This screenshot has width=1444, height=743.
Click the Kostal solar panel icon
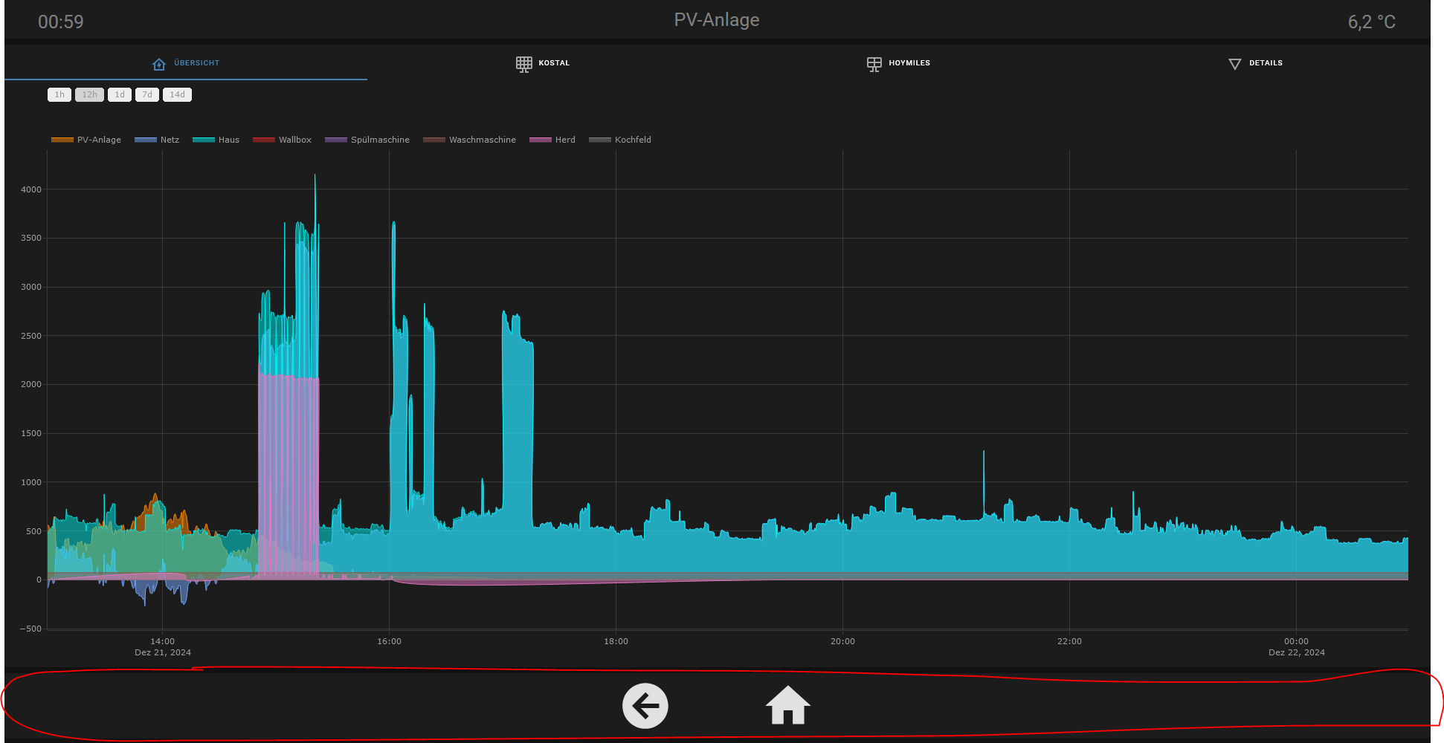[524, 64]
